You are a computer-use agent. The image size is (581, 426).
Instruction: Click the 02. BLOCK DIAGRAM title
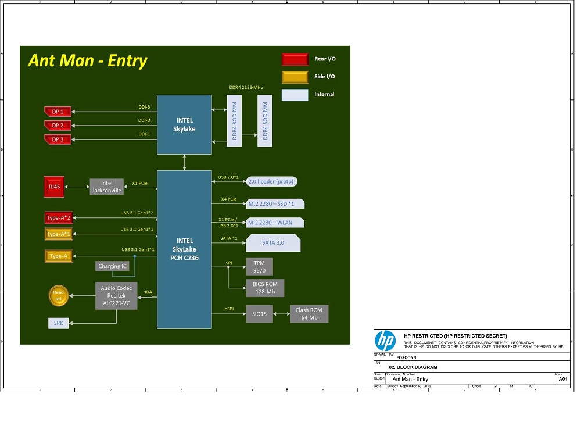pos(413,367)
